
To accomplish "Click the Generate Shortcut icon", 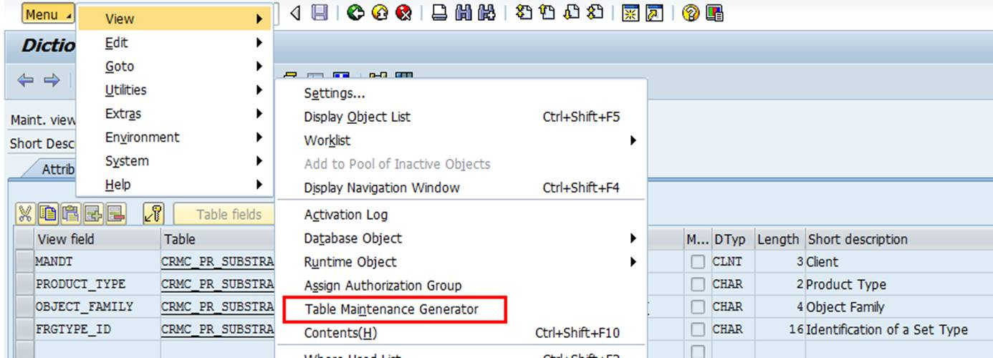I will click(x=654, y=12).
